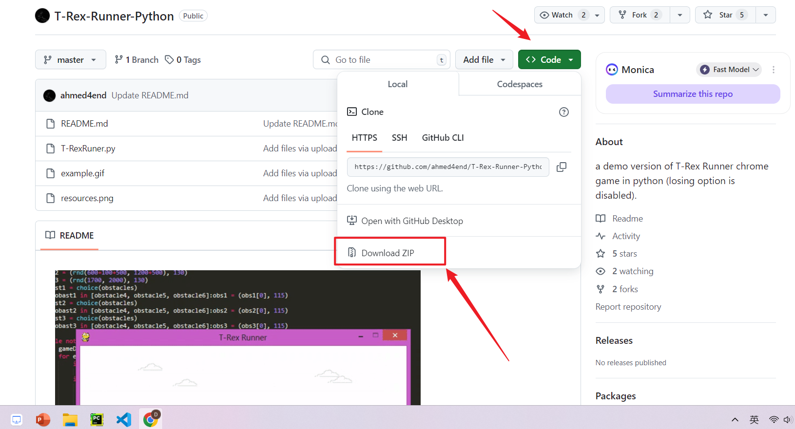Click the Monica logo icon
The image size is (795, 429).
coord(612,70)
